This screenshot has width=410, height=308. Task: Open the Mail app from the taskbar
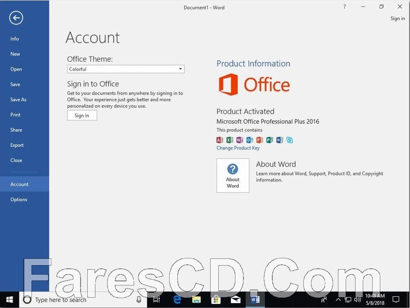[x=235, y=299]
